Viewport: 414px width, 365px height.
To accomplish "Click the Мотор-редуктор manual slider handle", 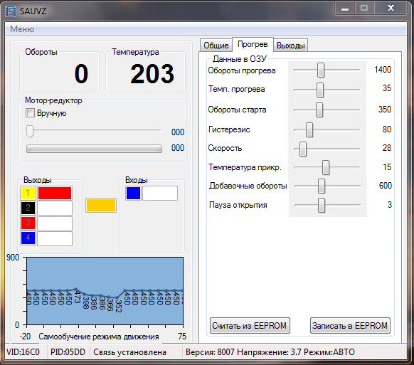I will pyautogui.click(x=30, y=131).
